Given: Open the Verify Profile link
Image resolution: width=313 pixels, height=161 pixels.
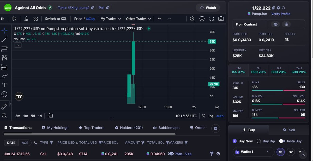Looking at the screenshot, I should pyautogui.click(x=281, y=14).
